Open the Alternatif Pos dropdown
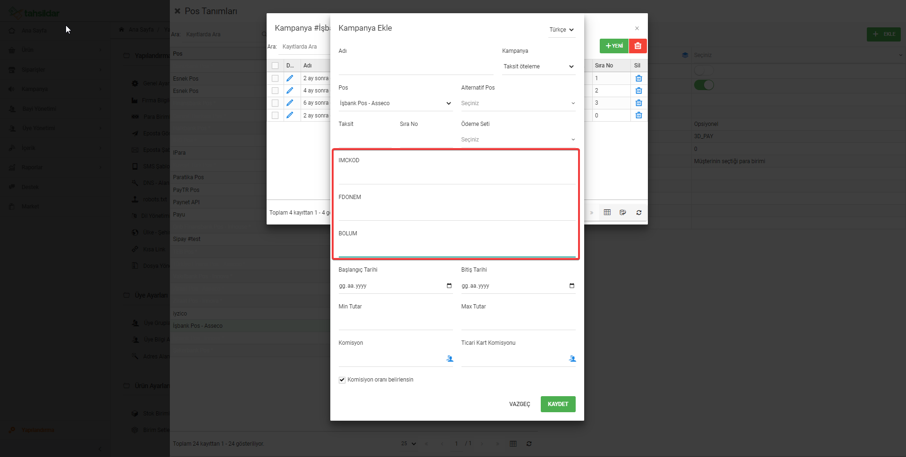Image resolution: width=906 pixels, height=457 pixels. point(518,103)
